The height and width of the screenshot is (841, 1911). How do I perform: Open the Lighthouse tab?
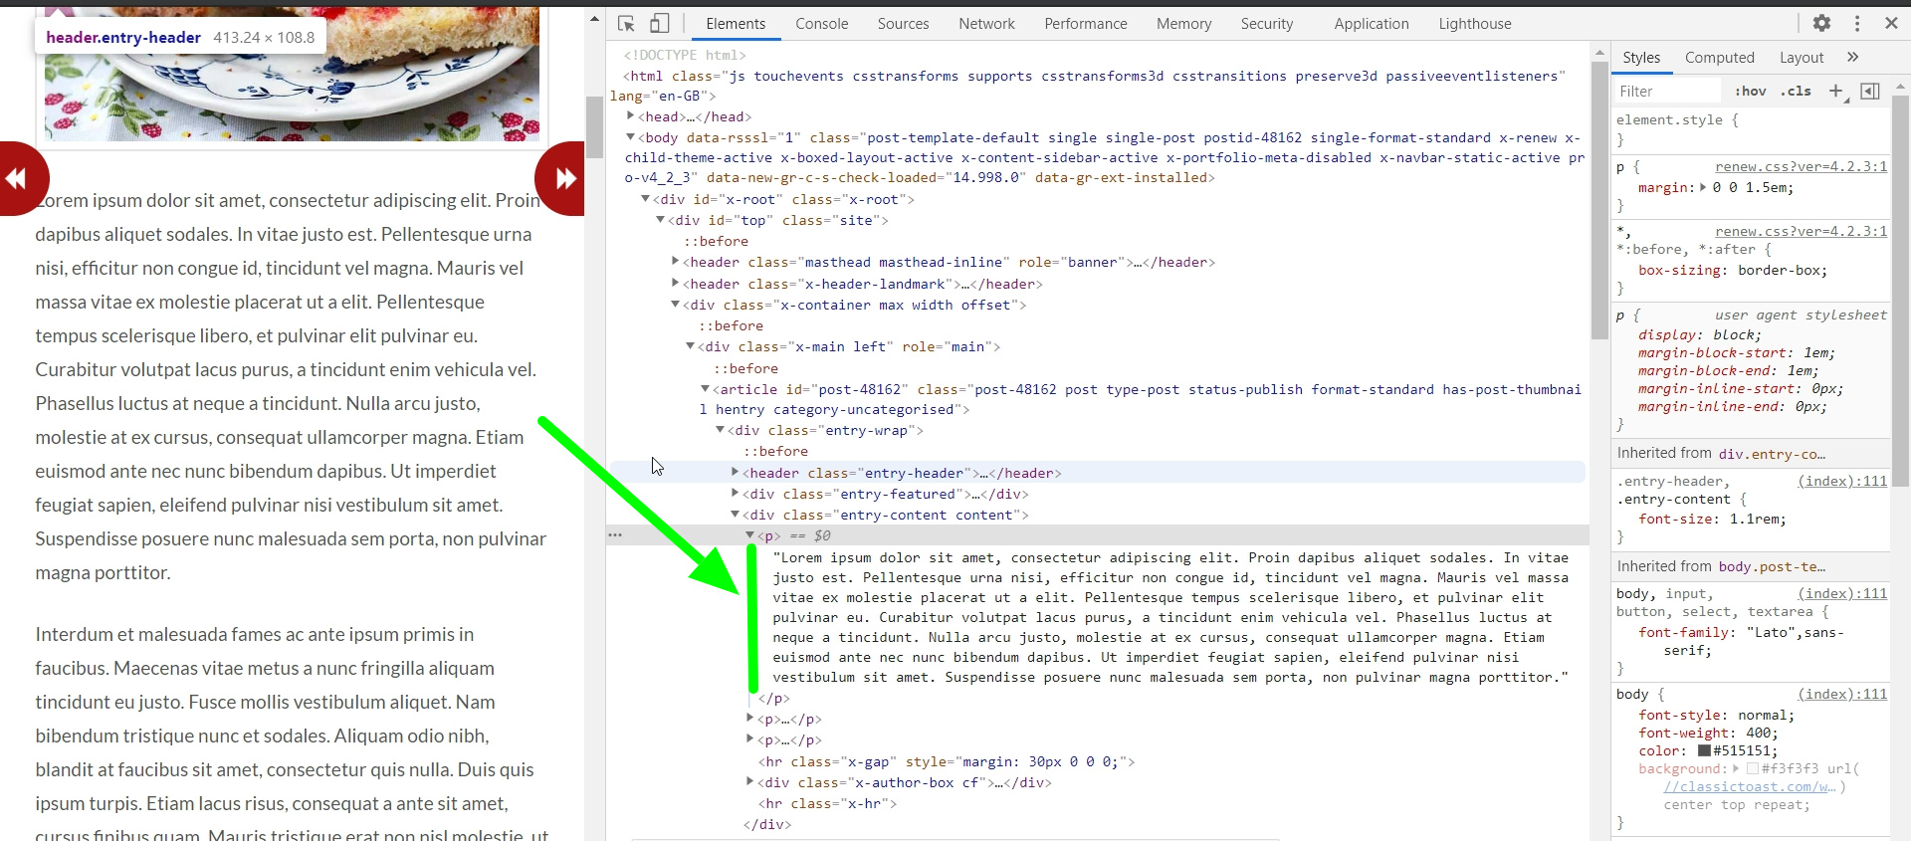click(x=1475, y=24)
